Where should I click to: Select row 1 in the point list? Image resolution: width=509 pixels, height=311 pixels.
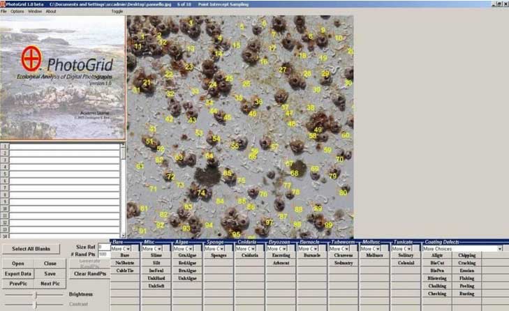(63, 146)
